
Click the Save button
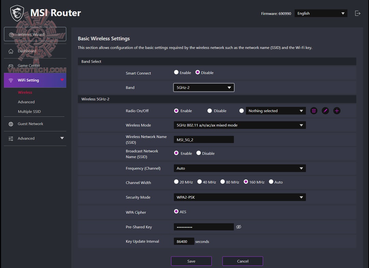[191, 261]
